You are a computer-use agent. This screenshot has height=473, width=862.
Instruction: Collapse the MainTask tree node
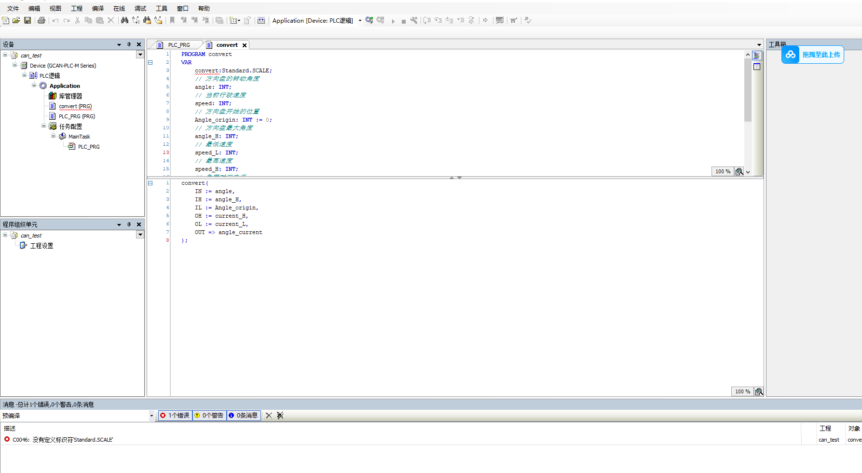[54, 136]
